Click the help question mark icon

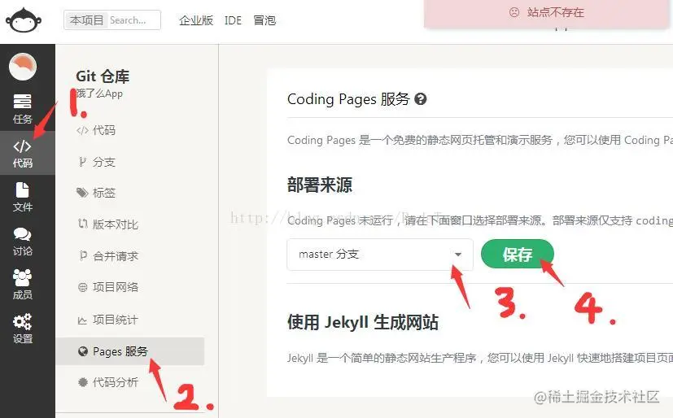pyautogui.click(x=421, y=99)
